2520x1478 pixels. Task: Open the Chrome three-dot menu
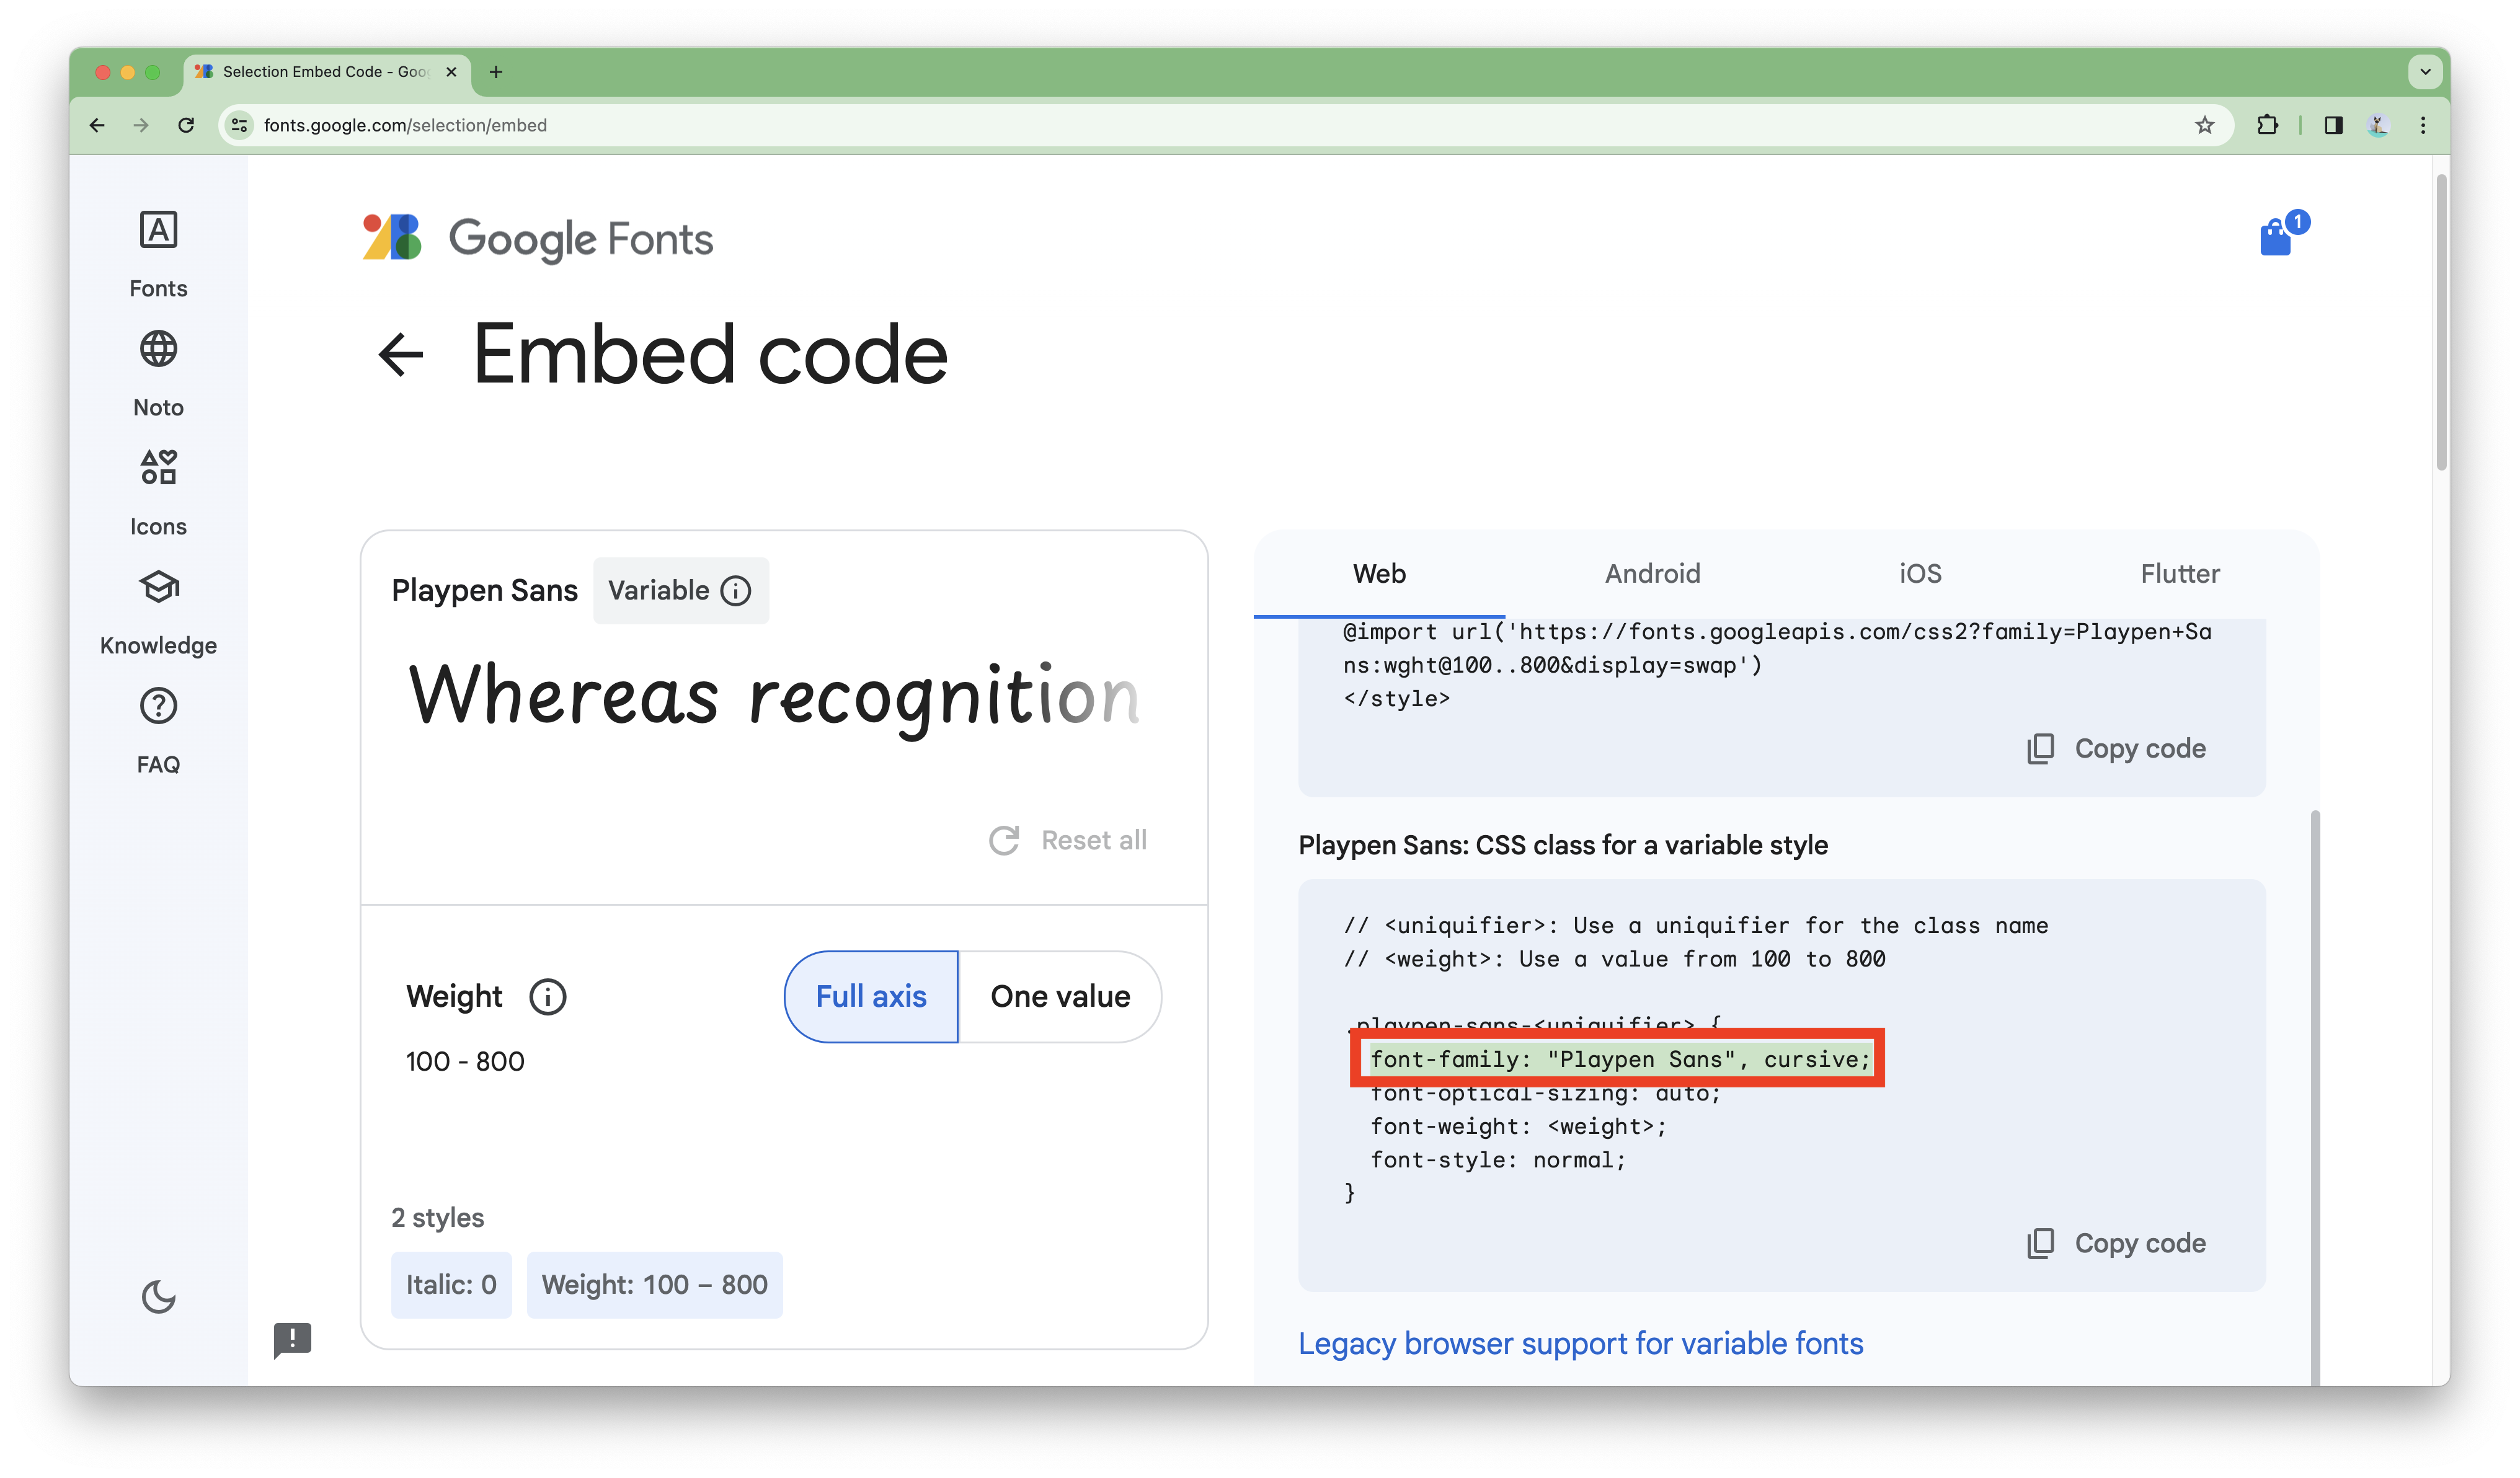point(2422,125)
